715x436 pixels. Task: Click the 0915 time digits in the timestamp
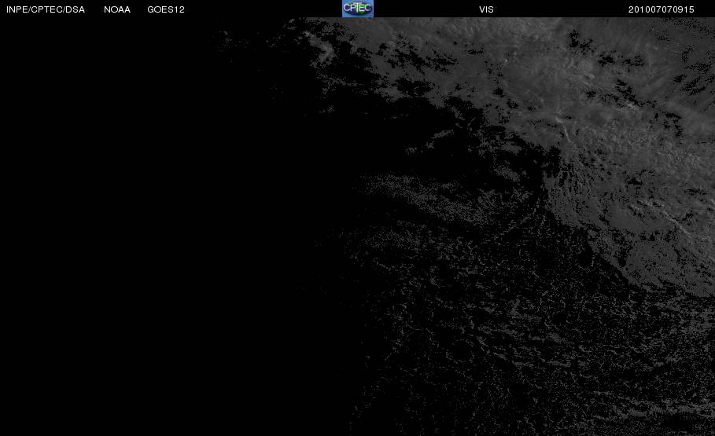(x=684, y=9)
